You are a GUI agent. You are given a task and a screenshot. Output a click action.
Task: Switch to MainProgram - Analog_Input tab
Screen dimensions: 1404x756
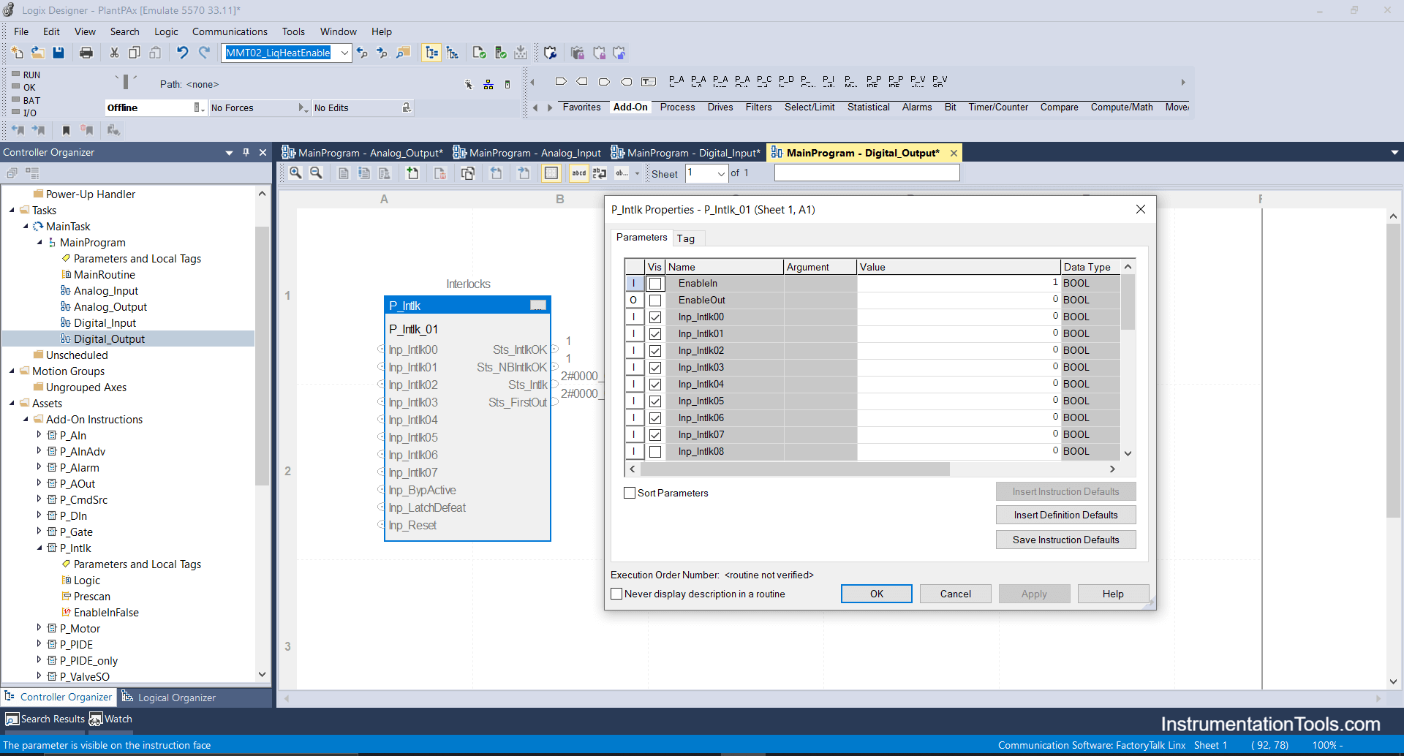pyautogui.click(x=526, y=153)
